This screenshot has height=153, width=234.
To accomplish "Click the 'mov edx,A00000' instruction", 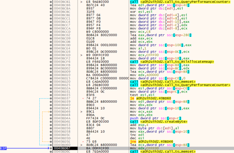I will click(144, 75).
